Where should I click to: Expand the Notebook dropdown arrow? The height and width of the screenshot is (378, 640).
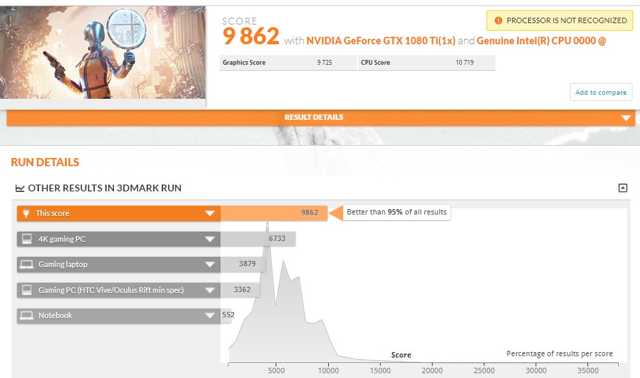209,315
